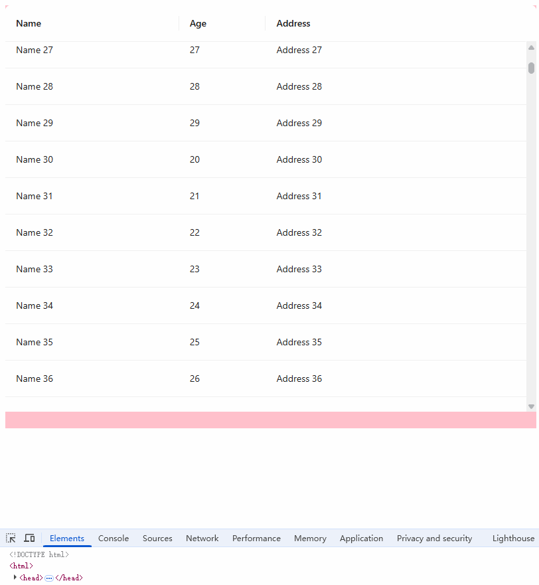Click the scrollbar down arrow
Image resolution: width=539 pixels, height=585 pixels.
coord(531,405)
